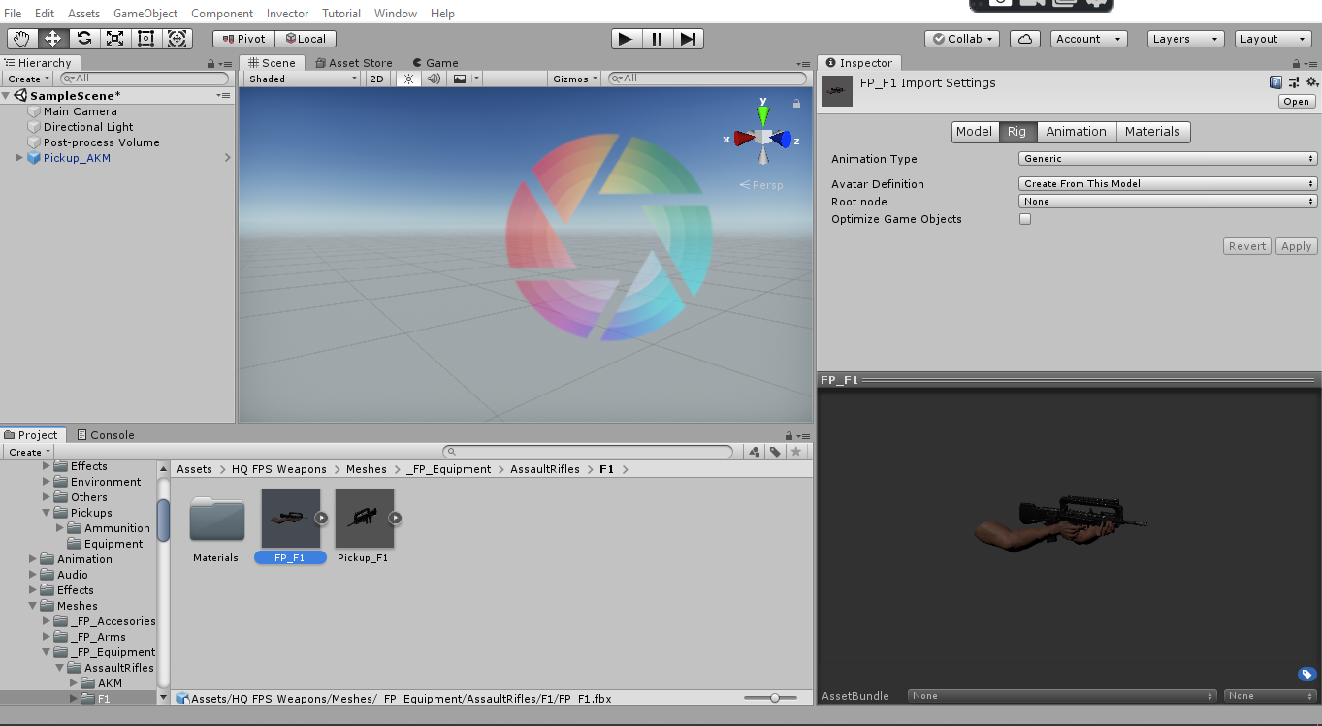Select the Rect Transform tool

click(x=146, y=39)
